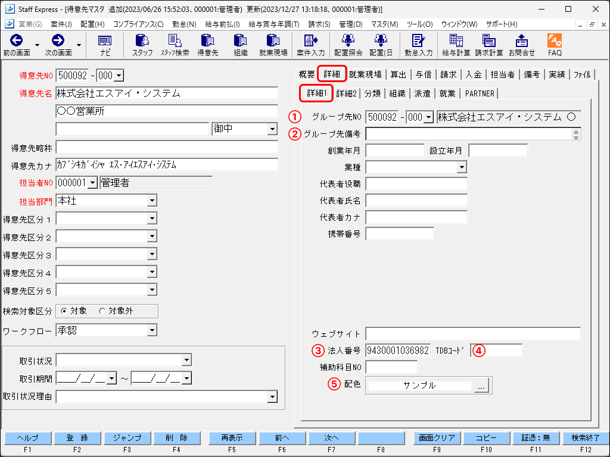The width and height of the screenshot is (610, 457).
Task: Open the ワークフロー dropdown
Action: pos(152,330)
